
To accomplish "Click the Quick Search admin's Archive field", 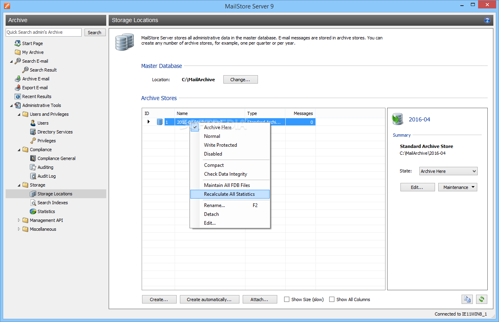I will point(43,33).
